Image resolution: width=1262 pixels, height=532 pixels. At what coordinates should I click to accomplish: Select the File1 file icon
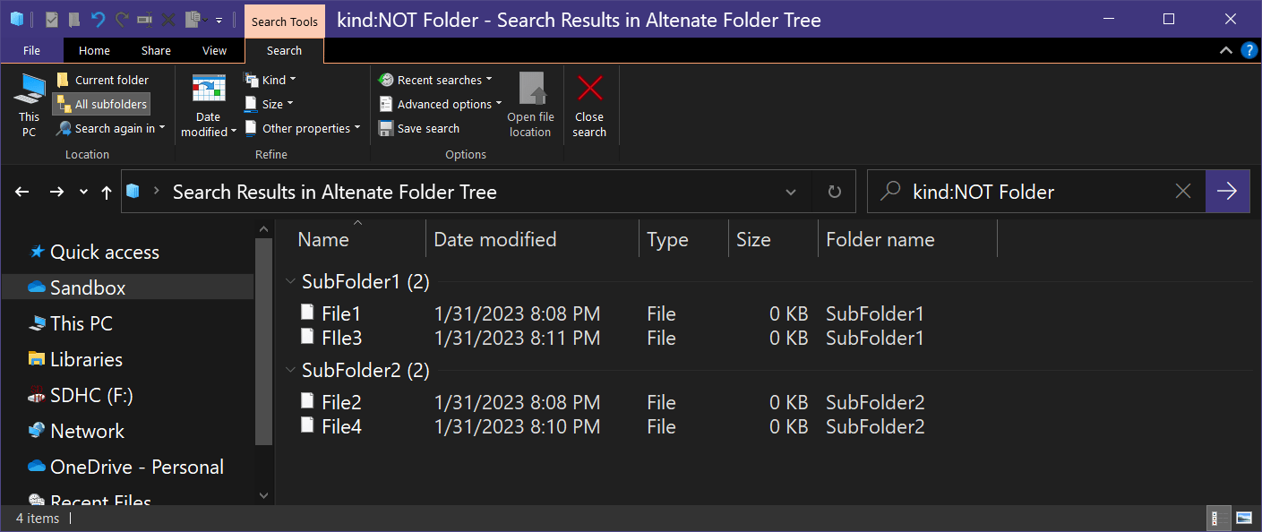(x=307, y=313)
